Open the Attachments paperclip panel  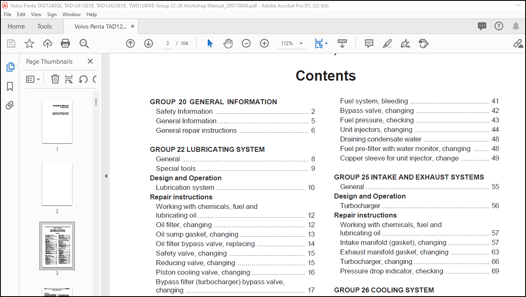[x=10, y=105]
